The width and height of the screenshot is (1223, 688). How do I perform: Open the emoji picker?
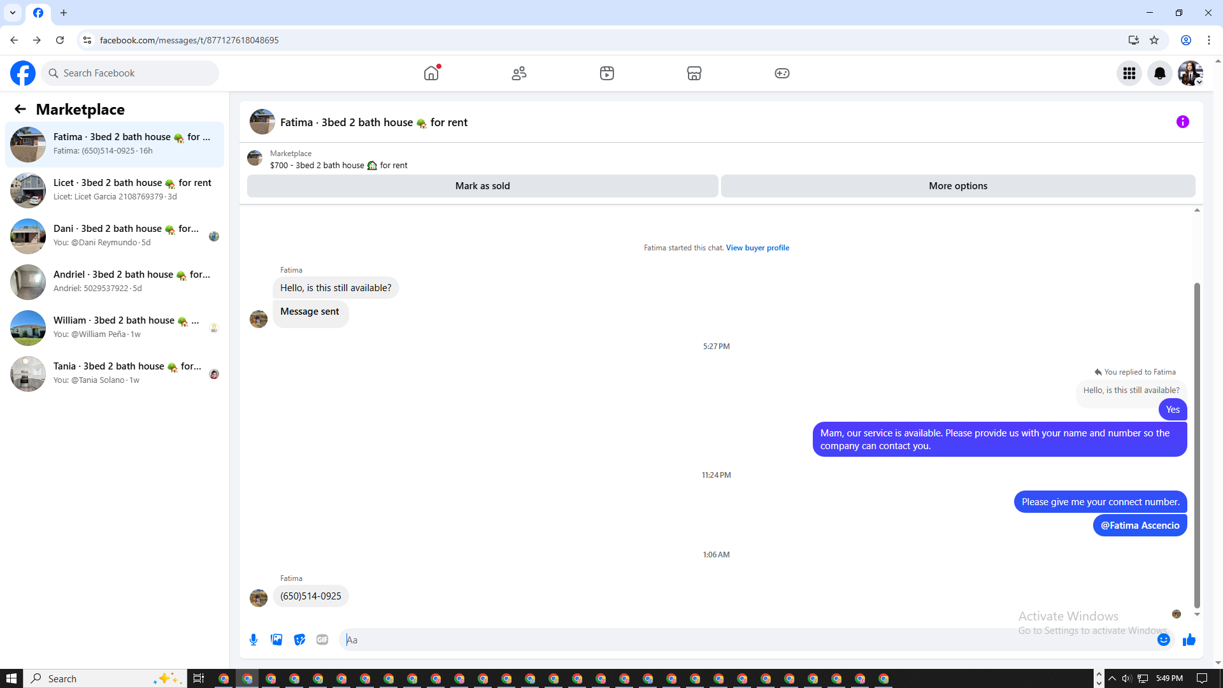coord(1164,640)
